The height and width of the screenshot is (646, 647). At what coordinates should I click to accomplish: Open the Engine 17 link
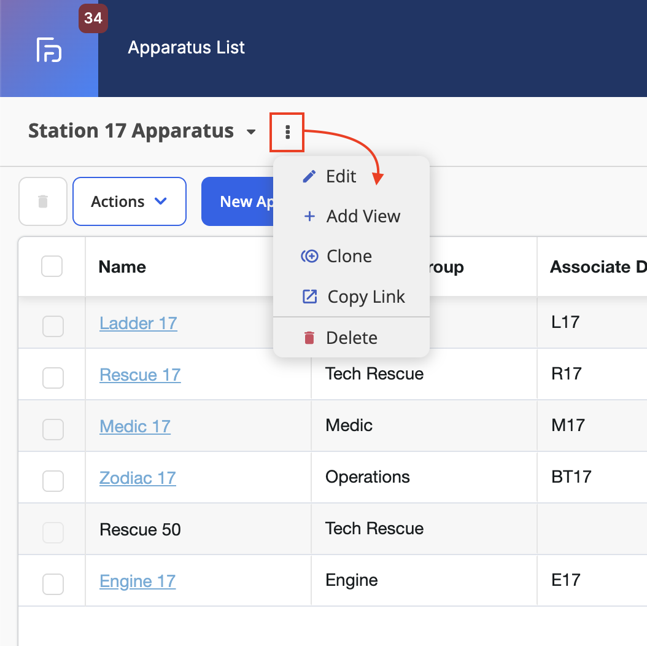pos(138,581)
